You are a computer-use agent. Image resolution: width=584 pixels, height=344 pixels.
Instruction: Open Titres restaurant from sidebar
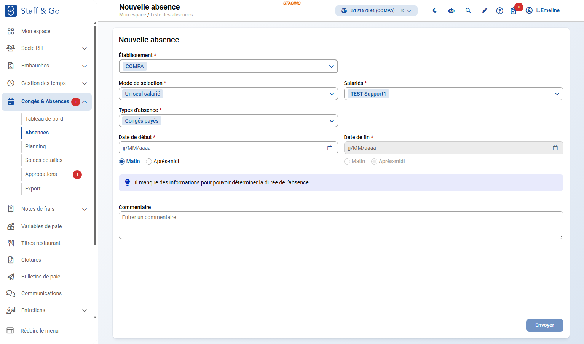point(41,243)
